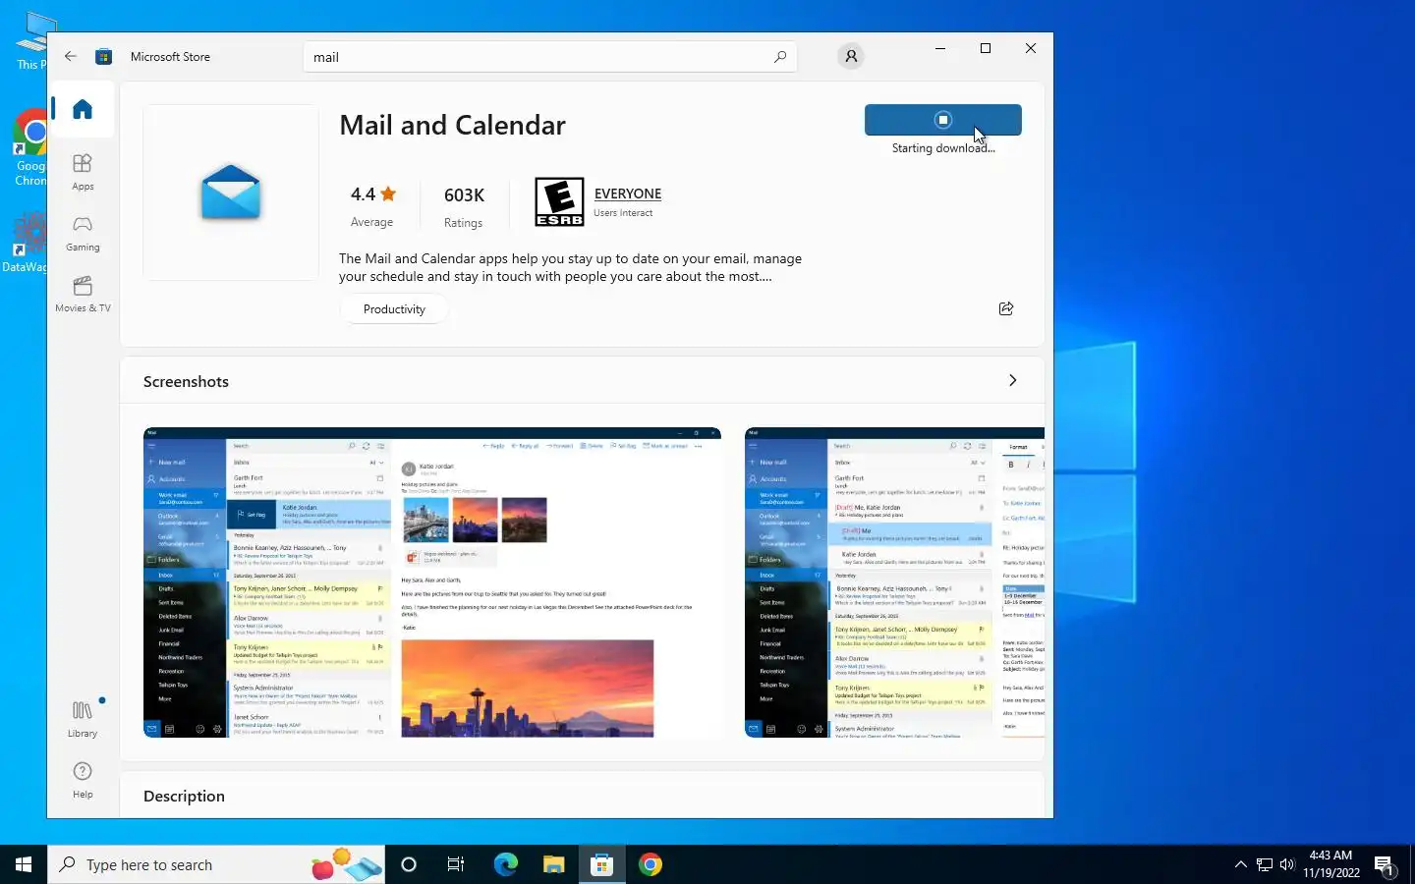Click the ESRB rating badge
This screenshot has height=884, width=1415.
[x=559, y=201]
